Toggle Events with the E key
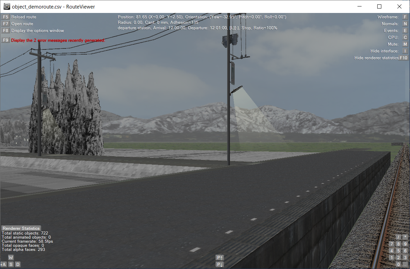The height and width of the screenshot is (269, 410). tap(405, 30)
